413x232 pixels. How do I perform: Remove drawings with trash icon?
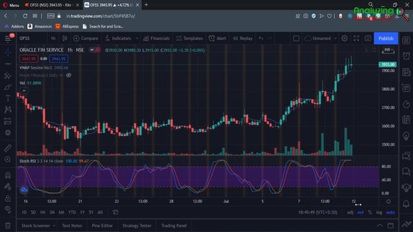[8, 226]
